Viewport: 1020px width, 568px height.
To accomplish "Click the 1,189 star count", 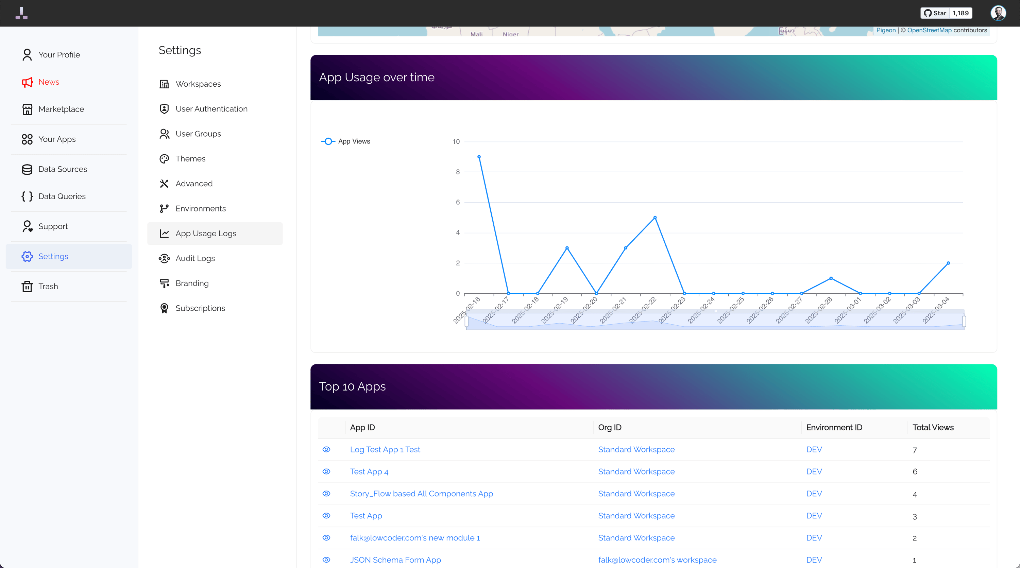I will click(961, 13).
